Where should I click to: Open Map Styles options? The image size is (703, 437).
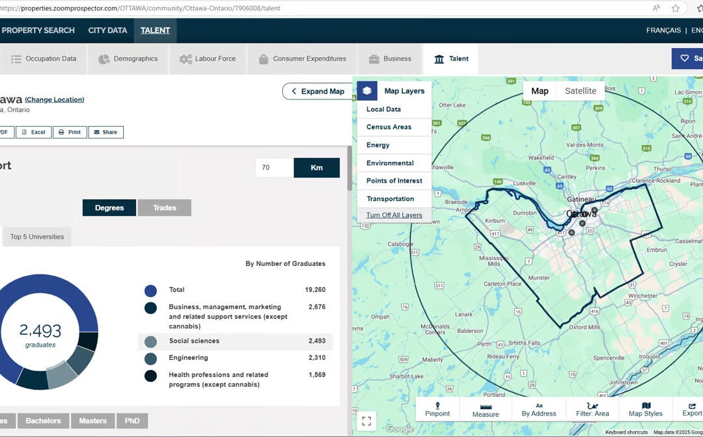click(x=646, y=409)
